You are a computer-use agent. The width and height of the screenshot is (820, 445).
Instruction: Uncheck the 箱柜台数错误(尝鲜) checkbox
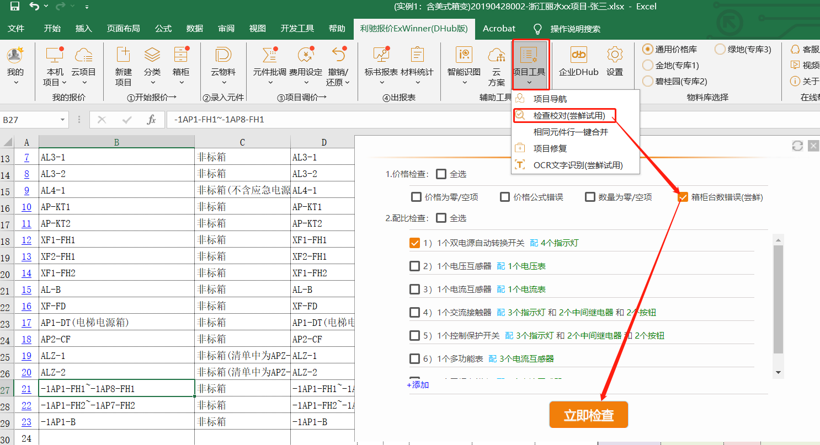[683, 197]
